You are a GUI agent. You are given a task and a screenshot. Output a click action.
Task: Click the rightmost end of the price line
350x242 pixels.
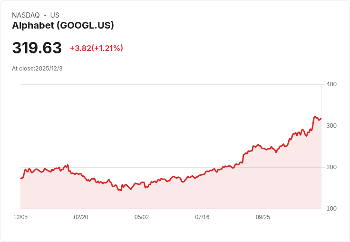(321, 118)
